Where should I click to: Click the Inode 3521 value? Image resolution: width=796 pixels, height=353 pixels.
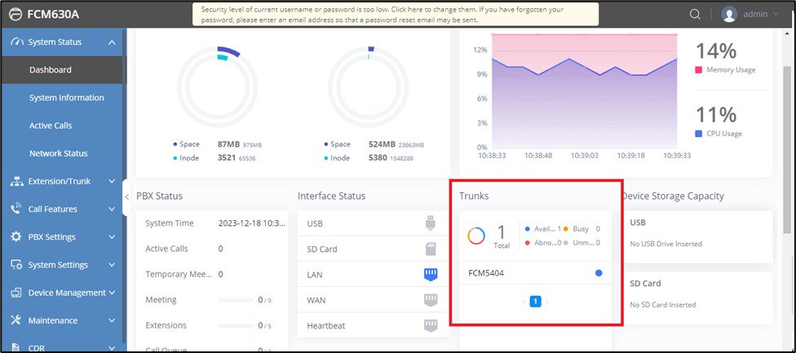(x=227, y=157)
